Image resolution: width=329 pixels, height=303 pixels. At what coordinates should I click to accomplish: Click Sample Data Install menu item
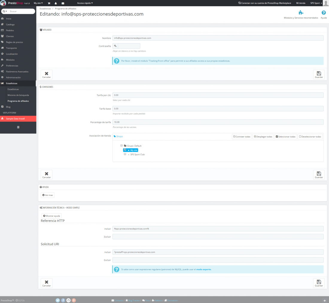[x=18, y=119]
